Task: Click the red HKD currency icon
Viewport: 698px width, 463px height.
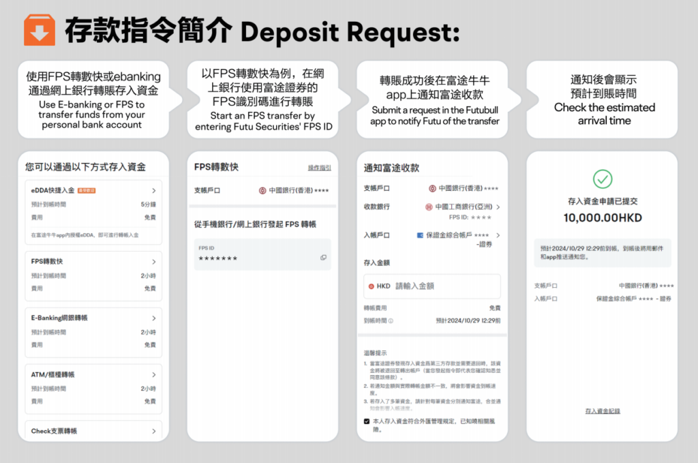Action: [x=371, y=286]
